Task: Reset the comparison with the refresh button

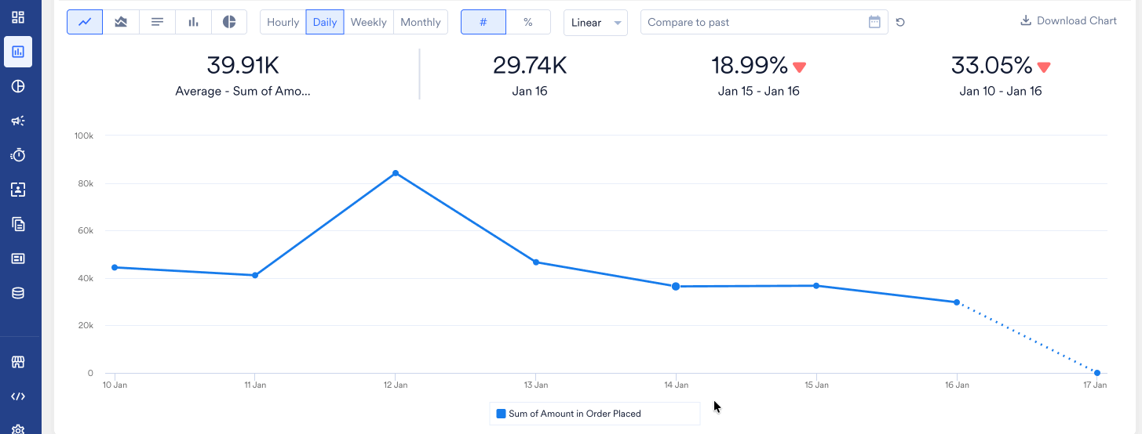Action: [900, 22]
